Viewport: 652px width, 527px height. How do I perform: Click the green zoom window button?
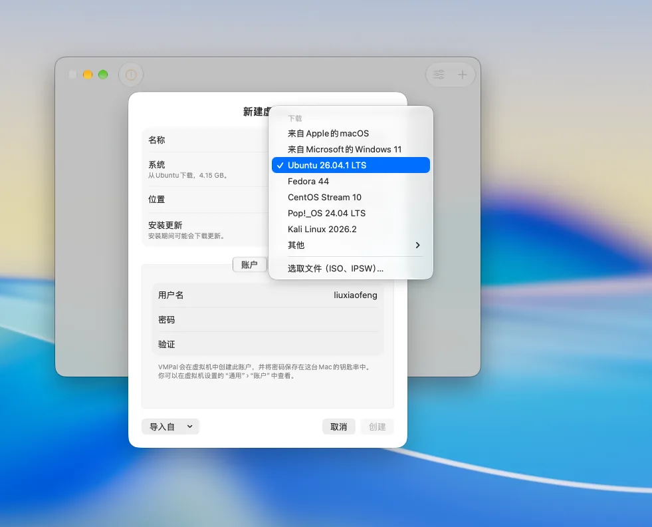click(x=103, y=75)
